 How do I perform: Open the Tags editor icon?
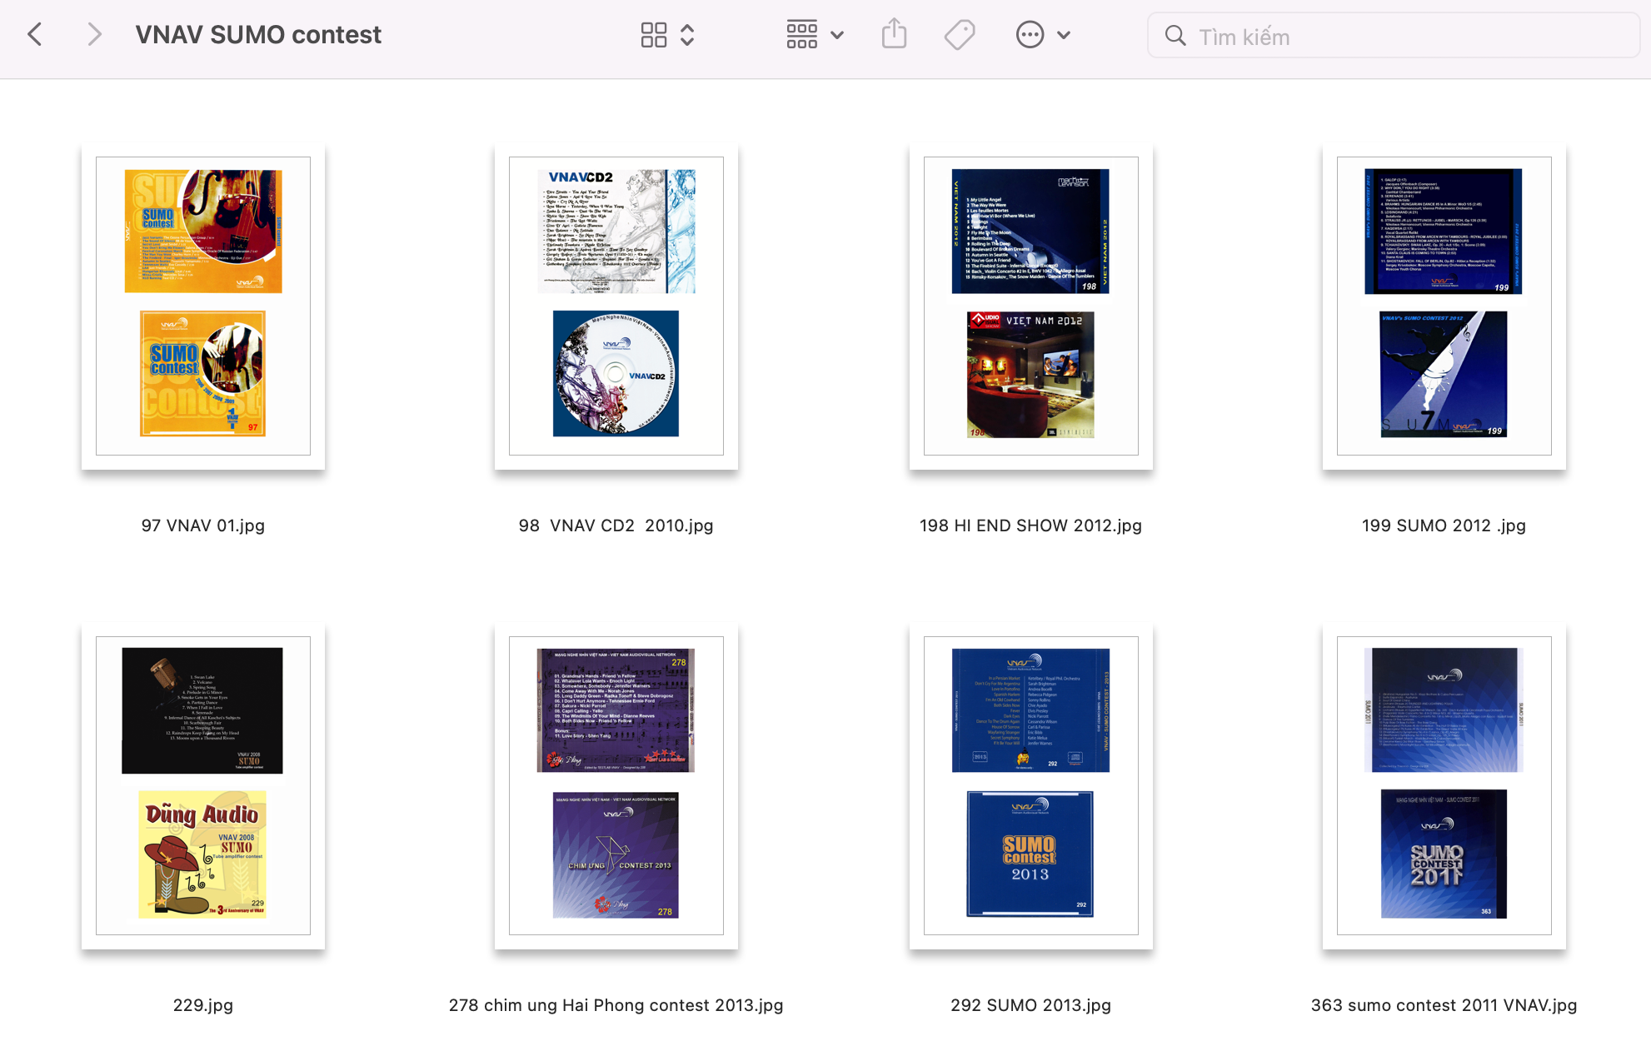(x=960, y=35)
